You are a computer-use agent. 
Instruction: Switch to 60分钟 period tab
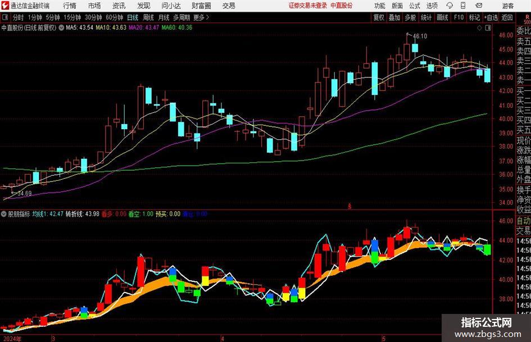(115, 17)
